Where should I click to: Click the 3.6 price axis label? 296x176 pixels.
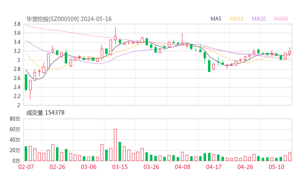(17, 33)
